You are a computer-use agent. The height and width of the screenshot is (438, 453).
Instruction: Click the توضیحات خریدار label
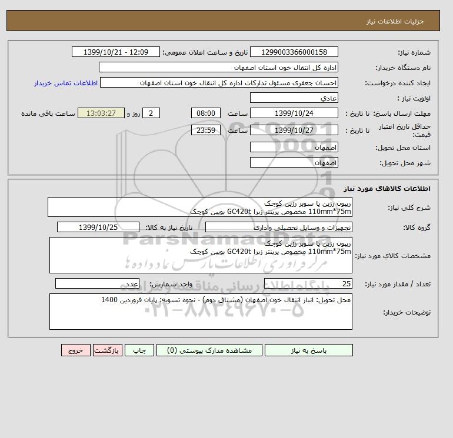coord(407,312)
